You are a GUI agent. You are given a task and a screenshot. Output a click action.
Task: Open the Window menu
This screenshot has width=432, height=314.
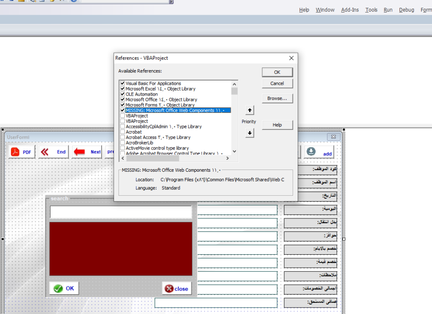325,10
